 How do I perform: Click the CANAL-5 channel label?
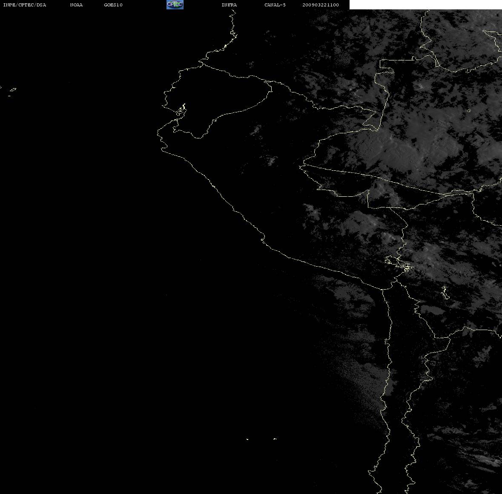(x=275, y=5)
